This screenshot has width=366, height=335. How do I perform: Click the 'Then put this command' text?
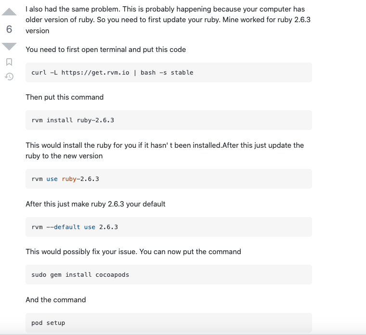tap(65, 97)
